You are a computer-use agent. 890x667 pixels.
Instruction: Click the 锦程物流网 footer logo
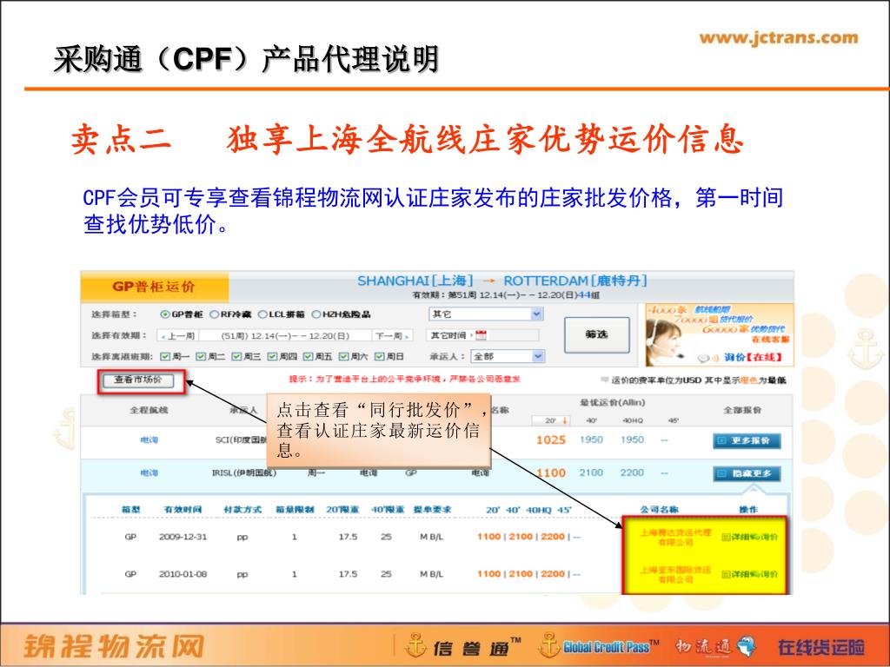click(114, 646)
